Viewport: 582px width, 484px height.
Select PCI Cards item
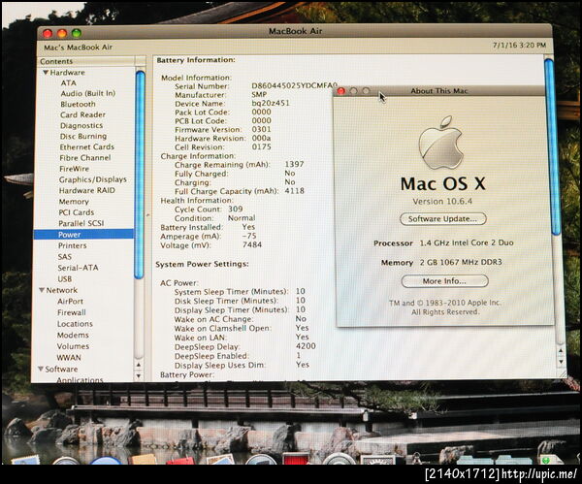(76, 212)
